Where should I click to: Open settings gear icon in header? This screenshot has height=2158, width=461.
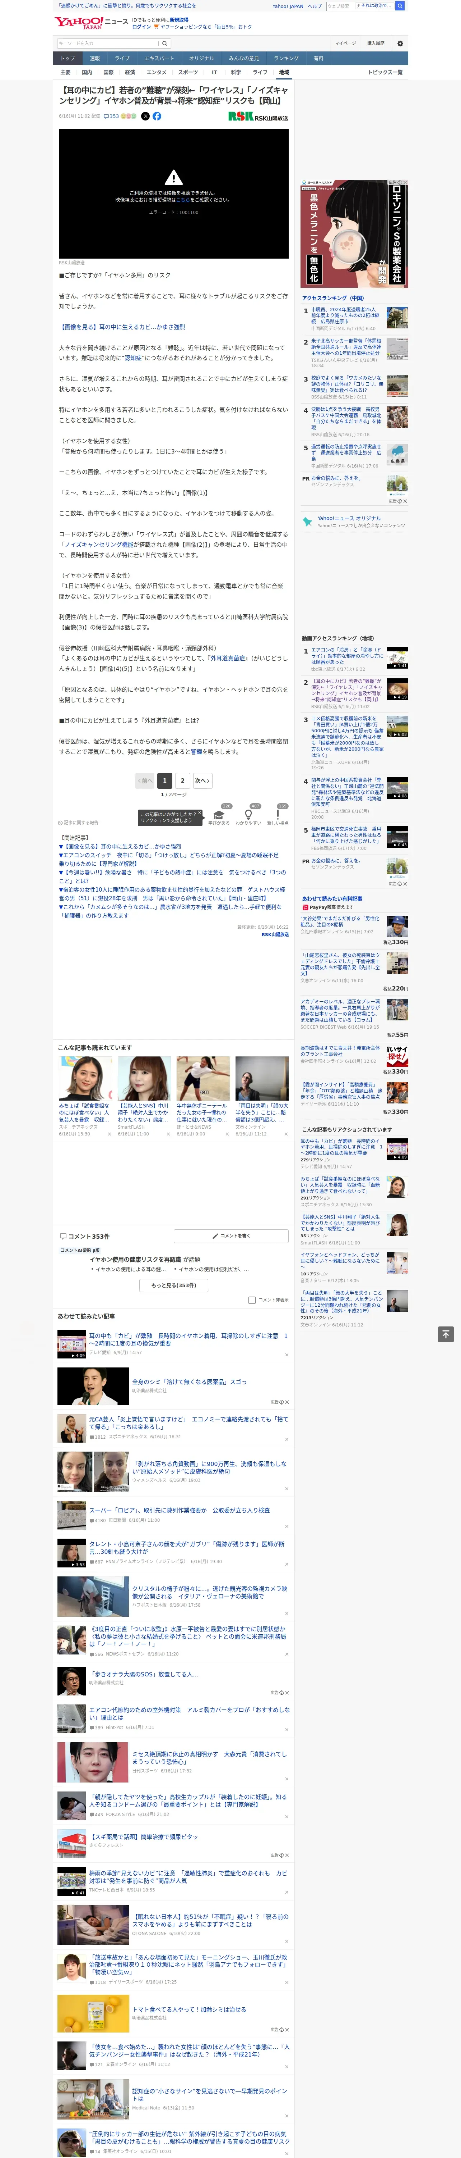[400, 44]
